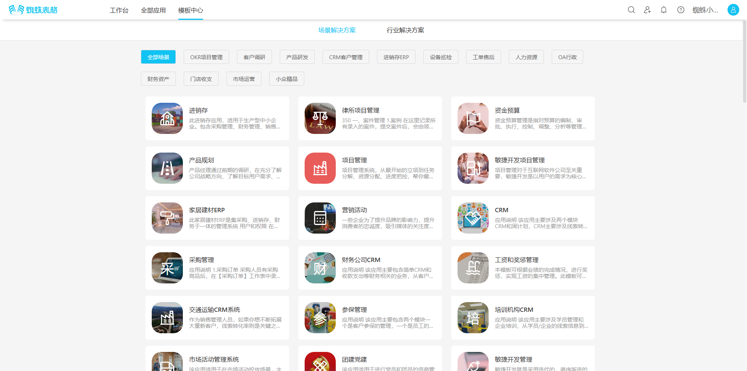Click the 团建党建 title text
The height and width of the screenshot is (371, 747).
pos(354,360)
